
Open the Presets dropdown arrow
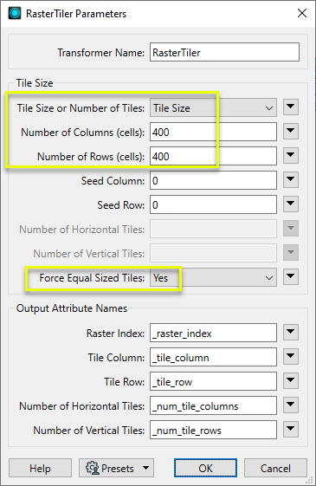tap(145, 468)
